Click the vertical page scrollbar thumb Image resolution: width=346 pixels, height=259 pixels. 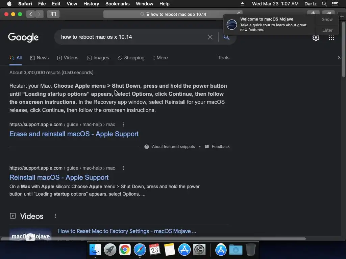(343, 50)
